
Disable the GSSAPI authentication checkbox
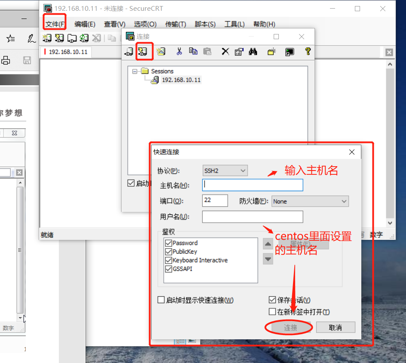(x=169, y=269)
